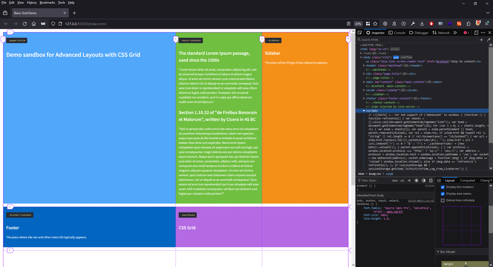Collapse the script element node
This screenshot has height=267, width=493.
pyautogui.click(x=364, y=111)
